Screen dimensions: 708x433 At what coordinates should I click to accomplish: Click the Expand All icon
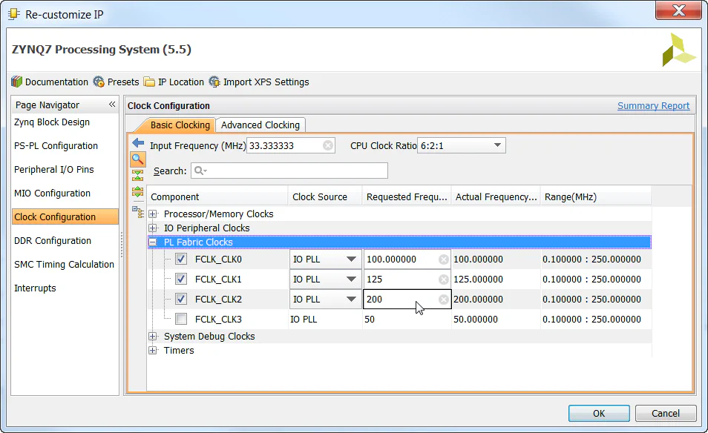click(x=137, y=192)
